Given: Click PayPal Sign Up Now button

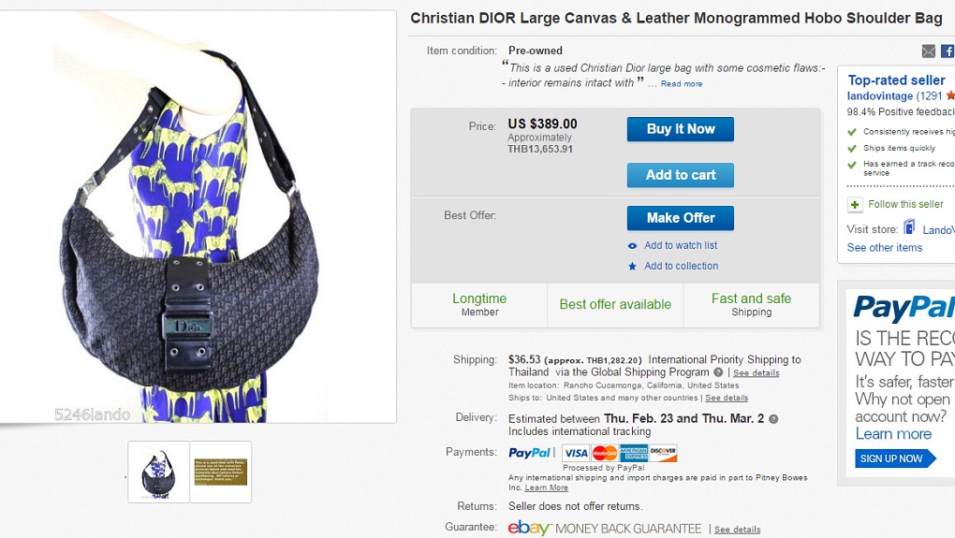Looking at the screenshot, I should click(895, 458).
